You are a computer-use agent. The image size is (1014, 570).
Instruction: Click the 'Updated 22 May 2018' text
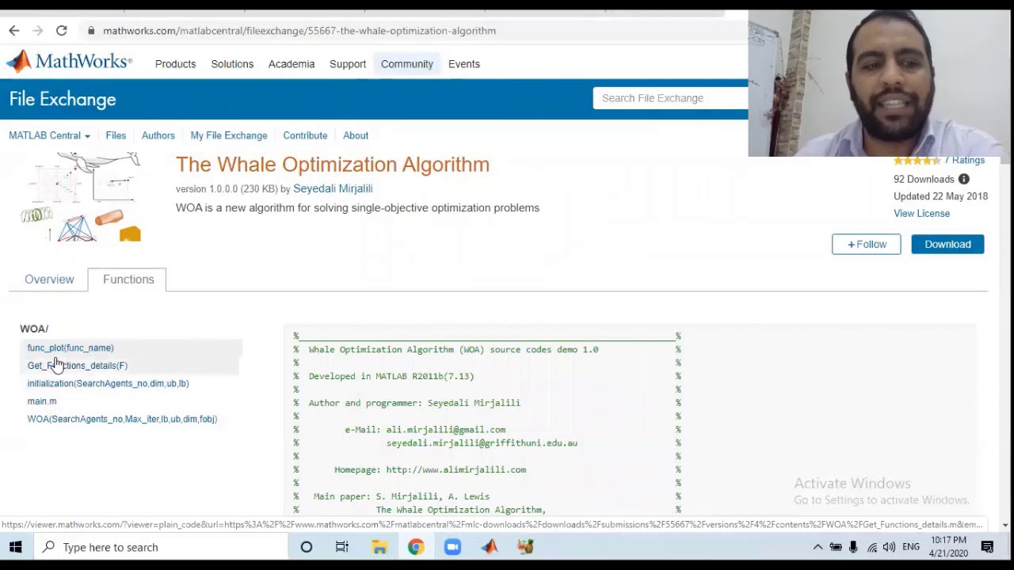[x=940, y=196]
